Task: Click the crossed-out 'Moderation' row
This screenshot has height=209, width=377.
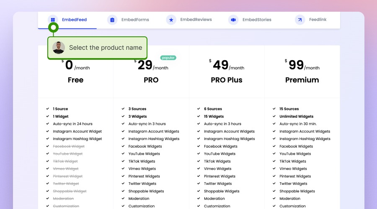Action: pos(60,199)
